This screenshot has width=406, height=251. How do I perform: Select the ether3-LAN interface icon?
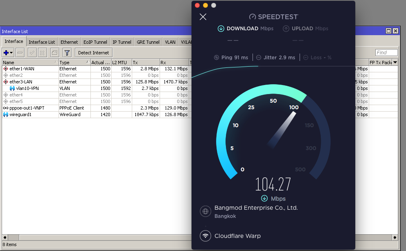point(5,82)
